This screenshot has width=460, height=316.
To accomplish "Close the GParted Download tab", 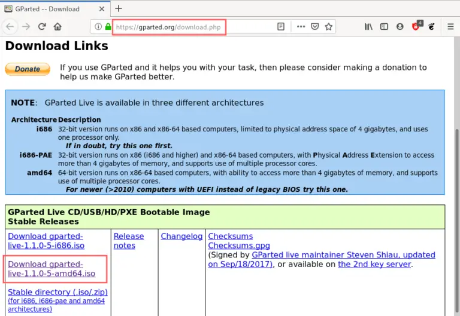I will tap(101, 9).
